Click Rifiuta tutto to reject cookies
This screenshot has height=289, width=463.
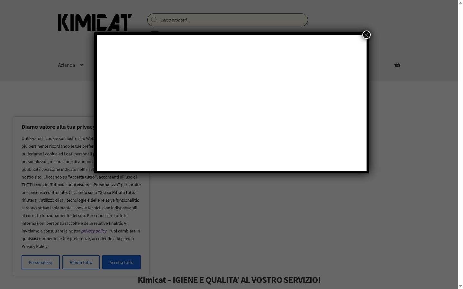coord(81,262)
